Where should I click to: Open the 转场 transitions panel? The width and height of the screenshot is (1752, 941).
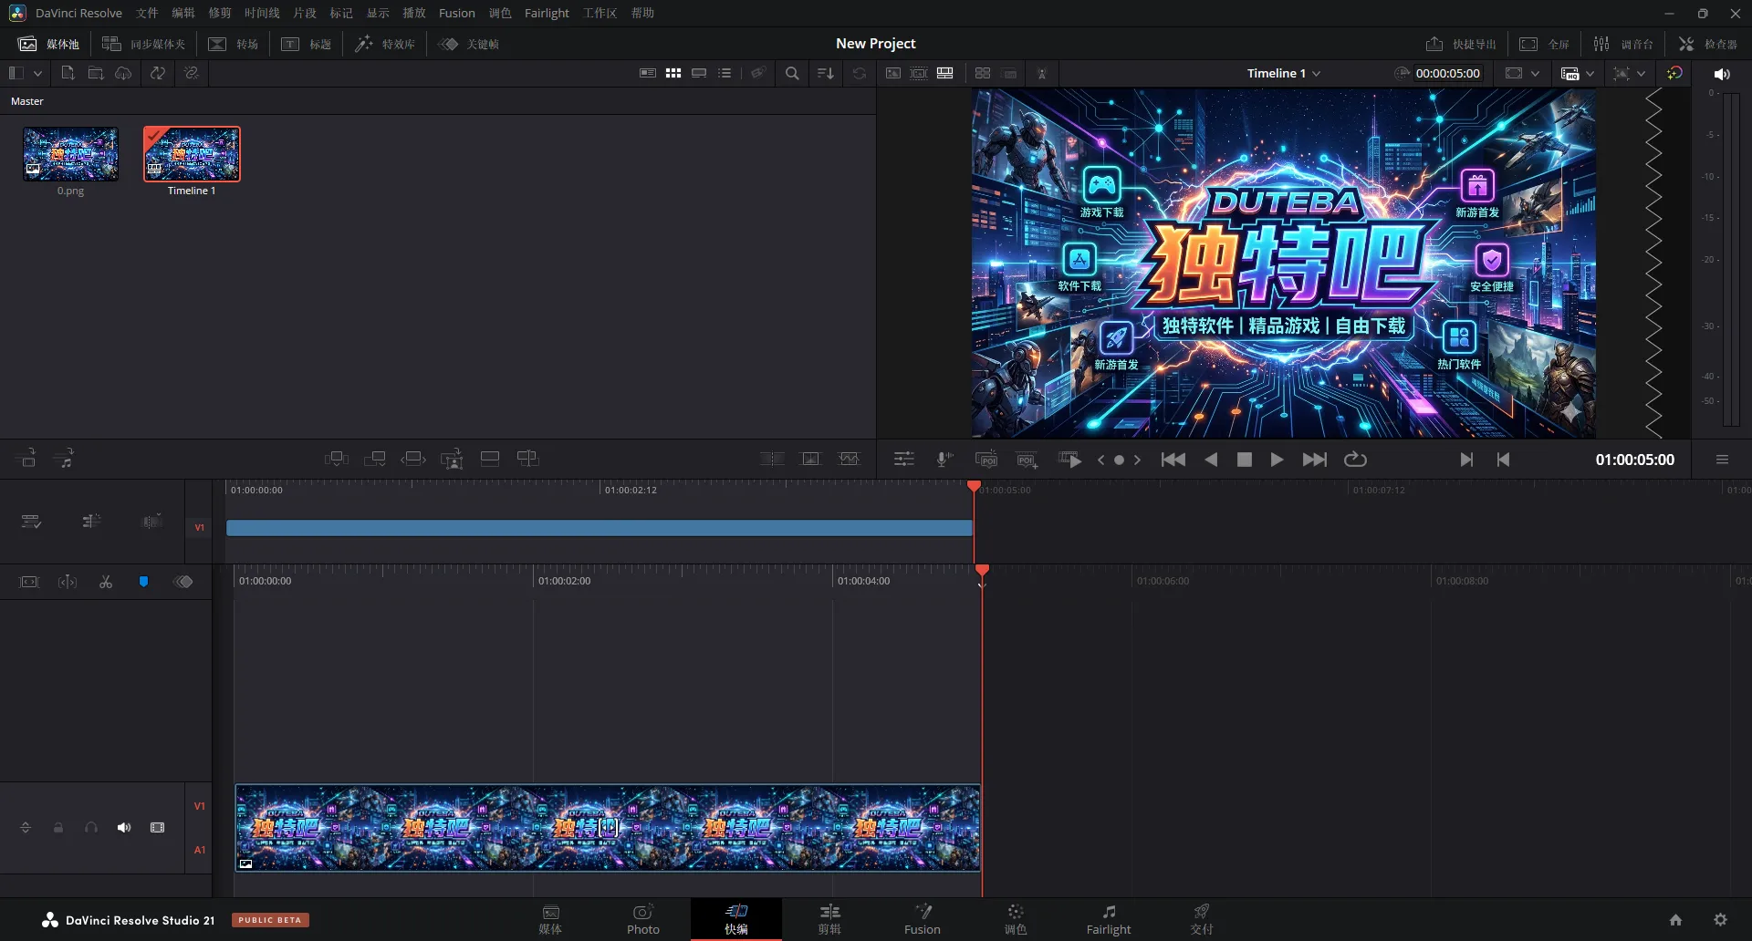234,44
